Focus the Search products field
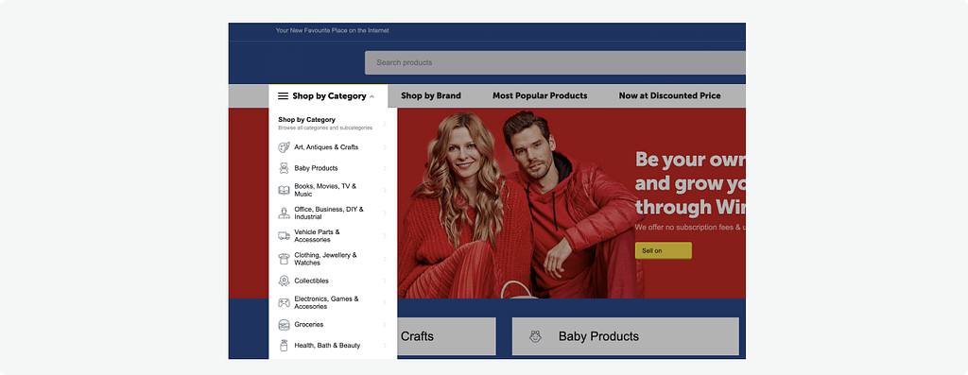The height and width of the screenshot is (375, 968). tap(555, 62)
